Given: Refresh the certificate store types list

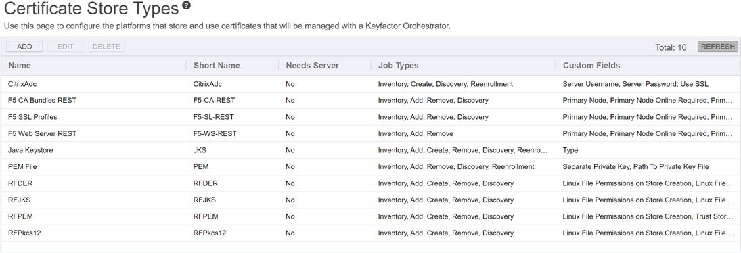Looking at the screenshot, I should [718, 46].
